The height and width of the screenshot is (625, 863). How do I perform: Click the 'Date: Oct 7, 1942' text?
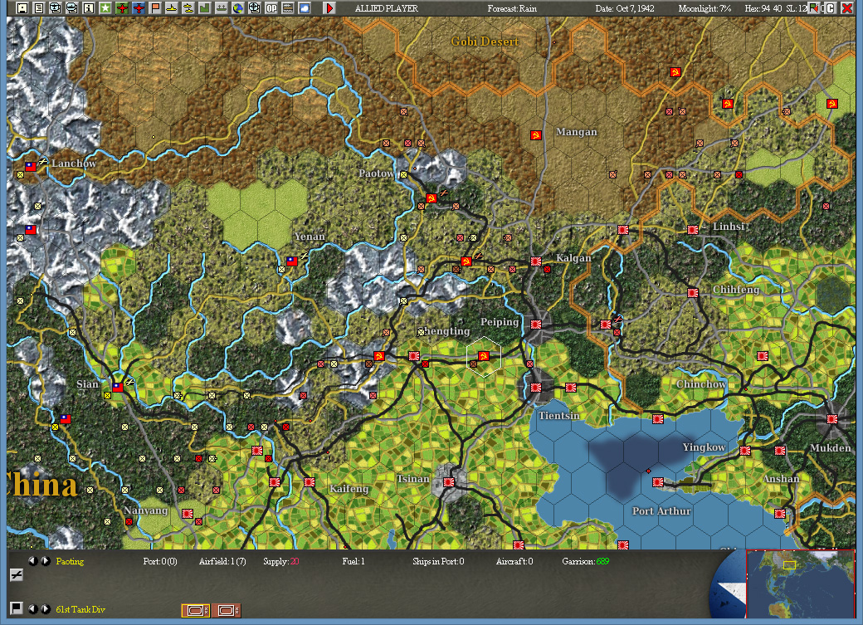(x=625, y=8)
